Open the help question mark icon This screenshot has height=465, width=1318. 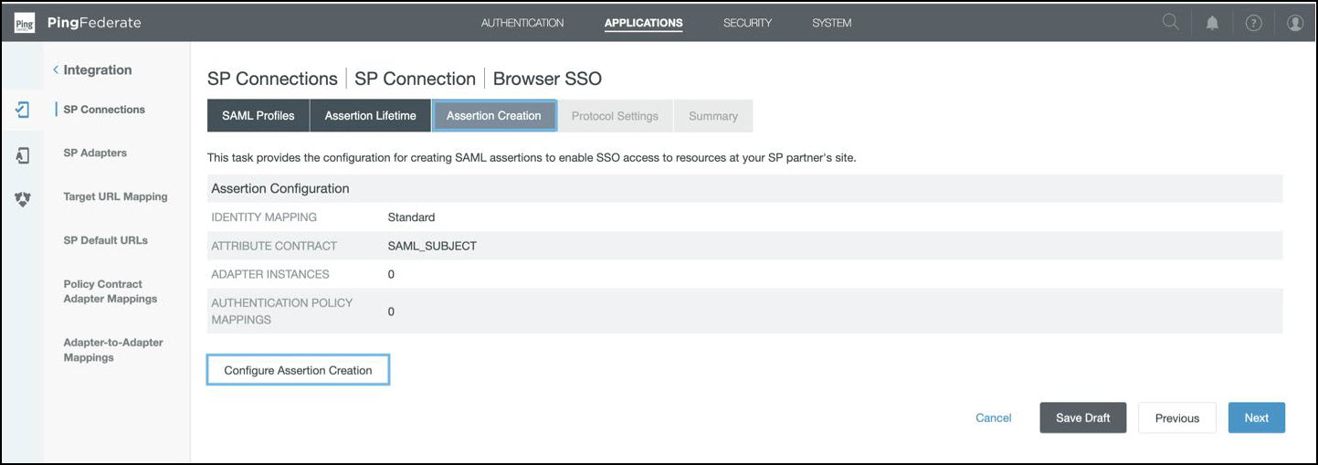tap(1253, 23)
